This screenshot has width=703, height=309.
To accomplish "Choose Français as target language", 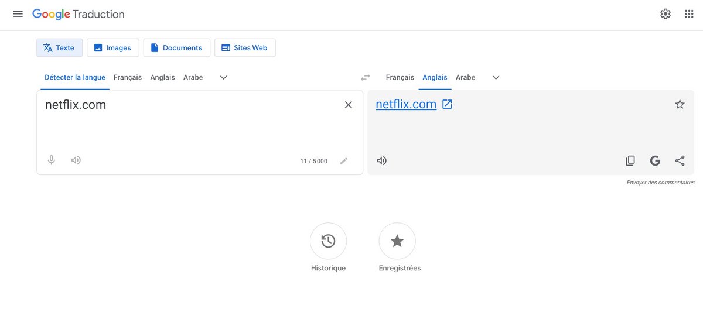I will pos(400,77).
